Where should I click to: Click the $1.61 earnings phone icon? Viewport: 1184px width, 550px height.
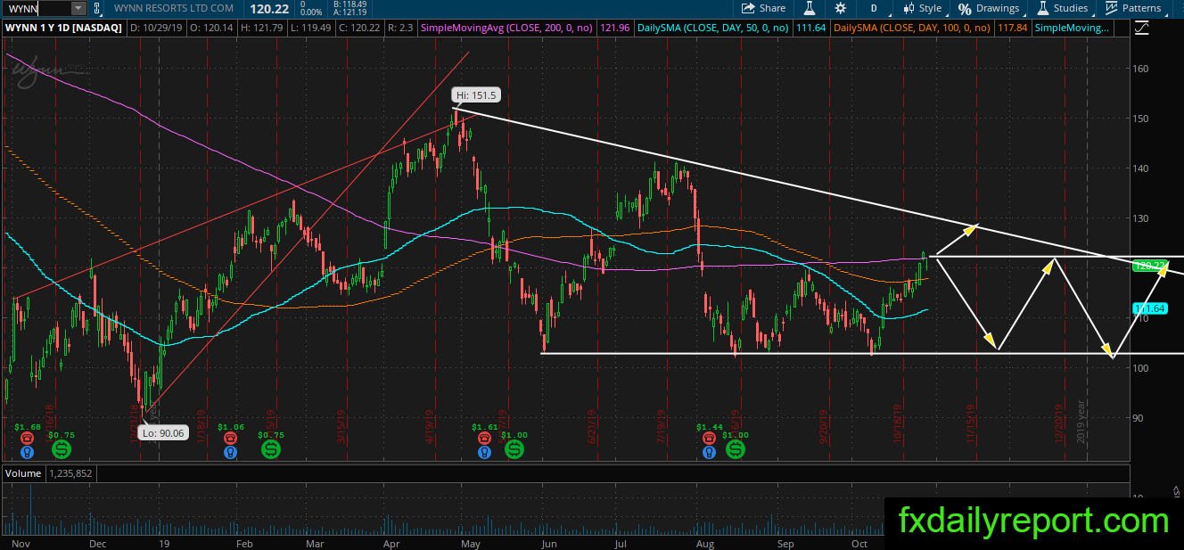(483, 440)
